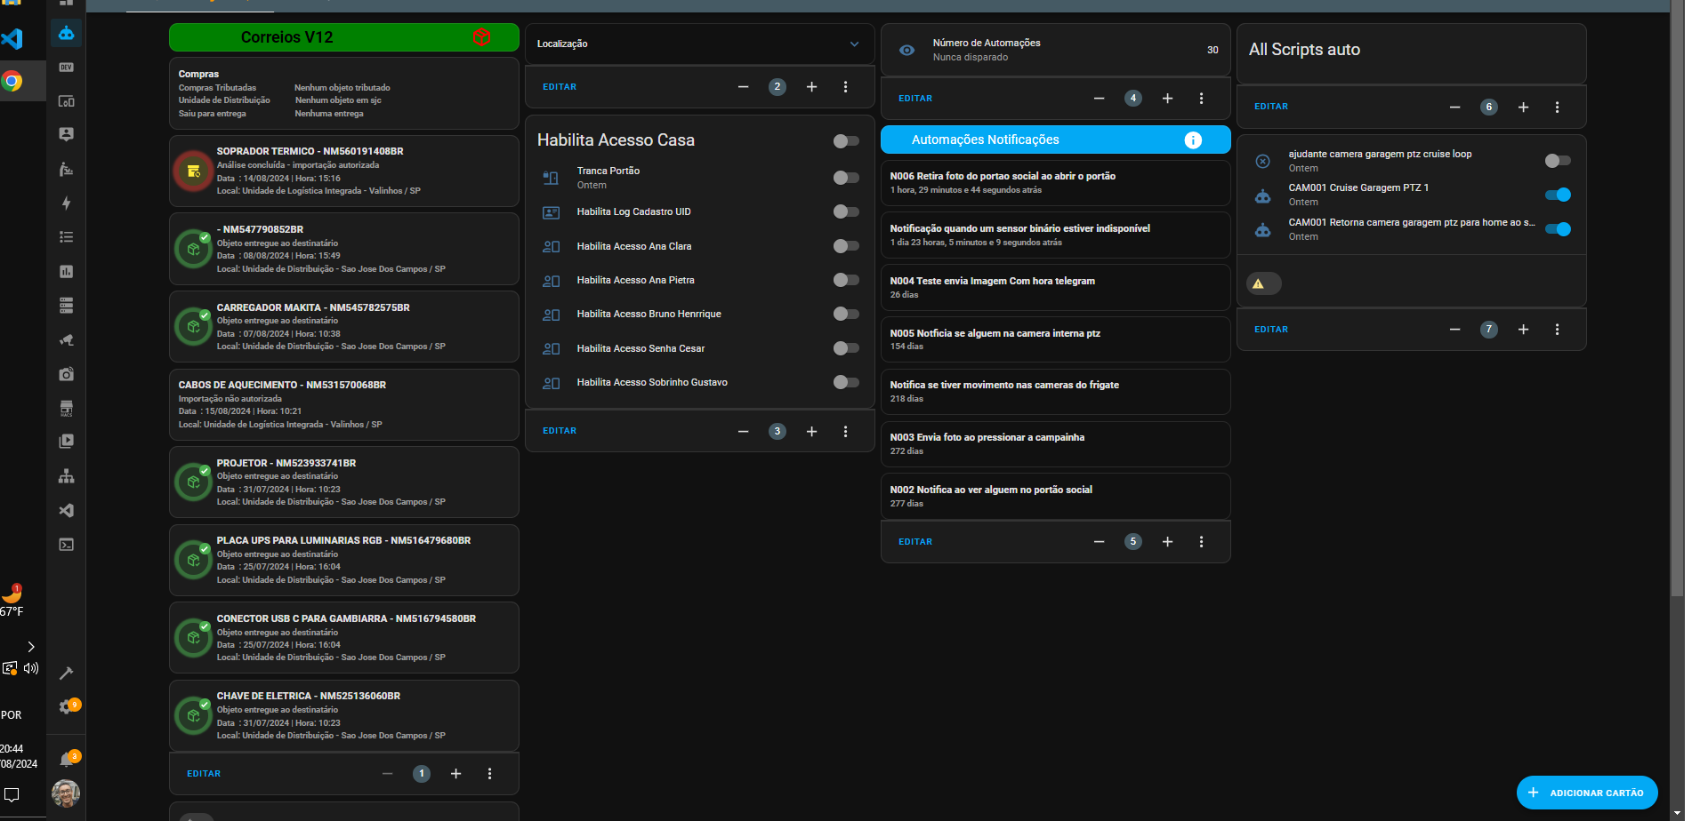Viewport: 1708px width, 821px height.
Task: Toggle the Habilita Acesso Casa master switch
Action: click(846, 141)
